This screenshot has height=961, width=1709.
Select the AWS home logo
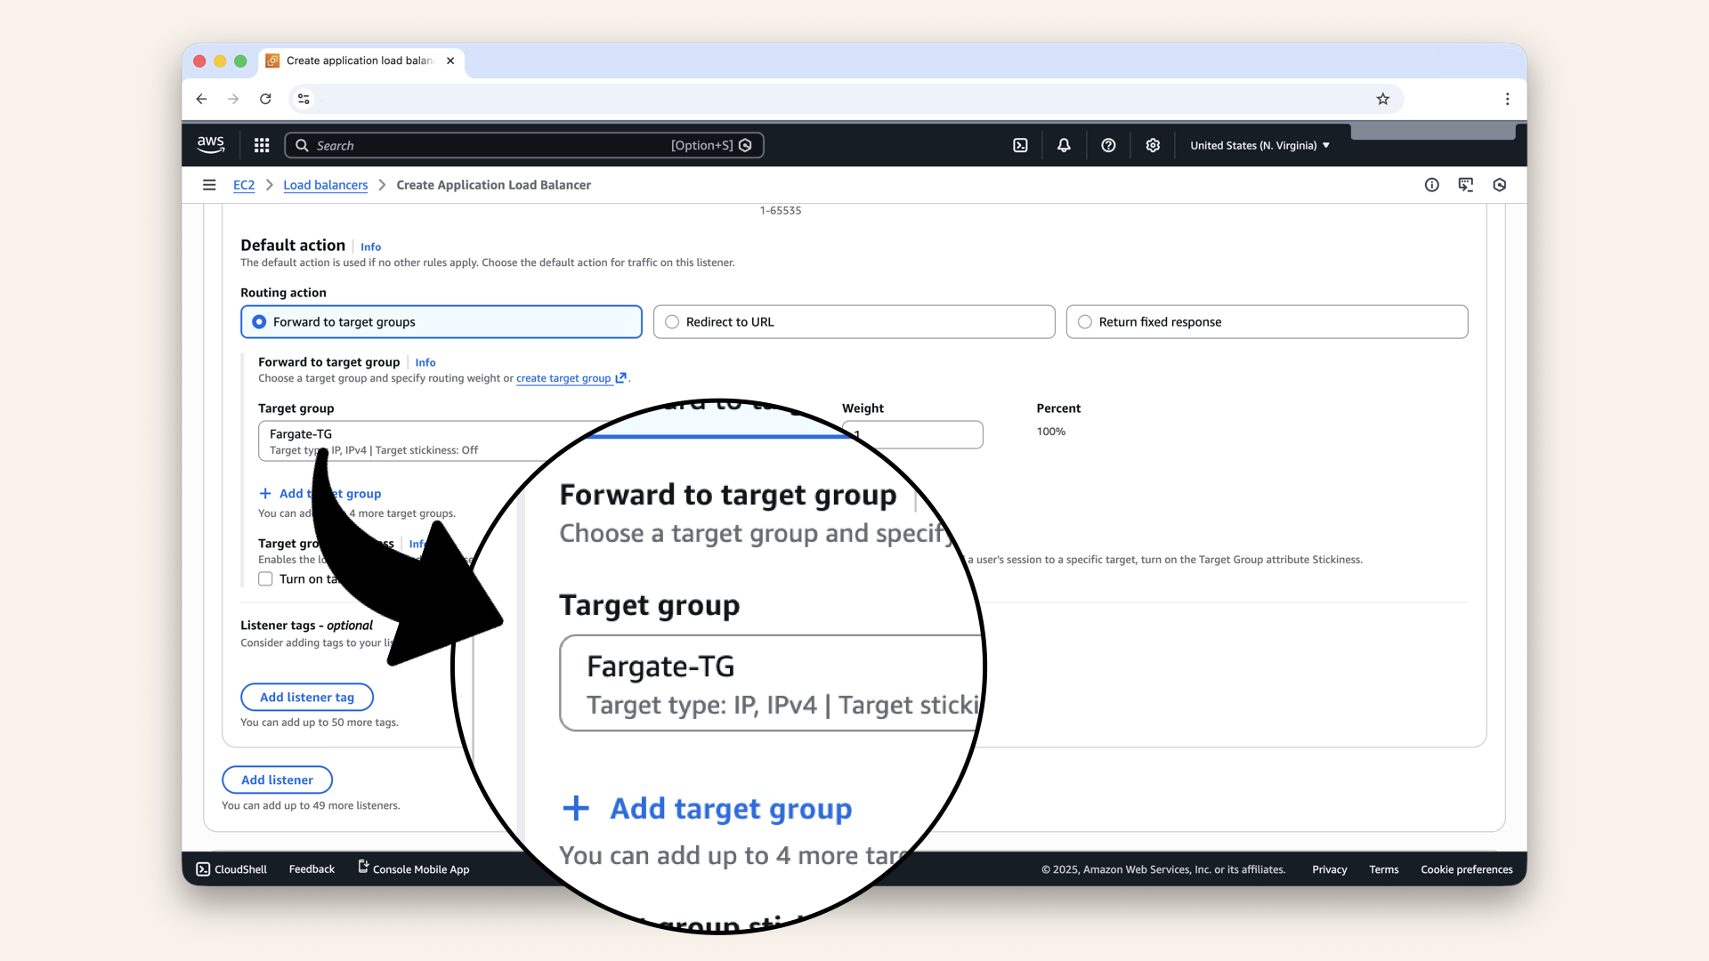pyautogui.click(x=210, y=144)
